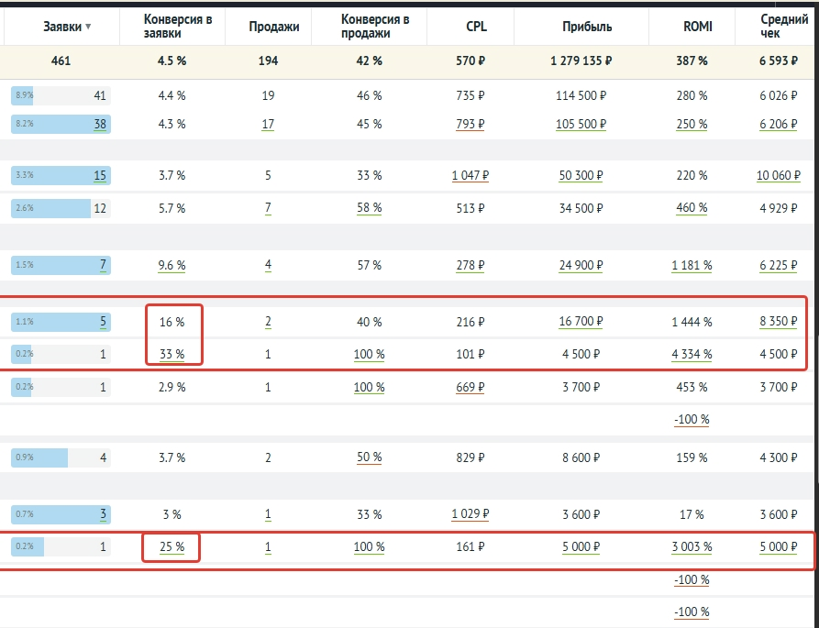
Task: Click the Прибыль column header
Action: coord(587,27)
